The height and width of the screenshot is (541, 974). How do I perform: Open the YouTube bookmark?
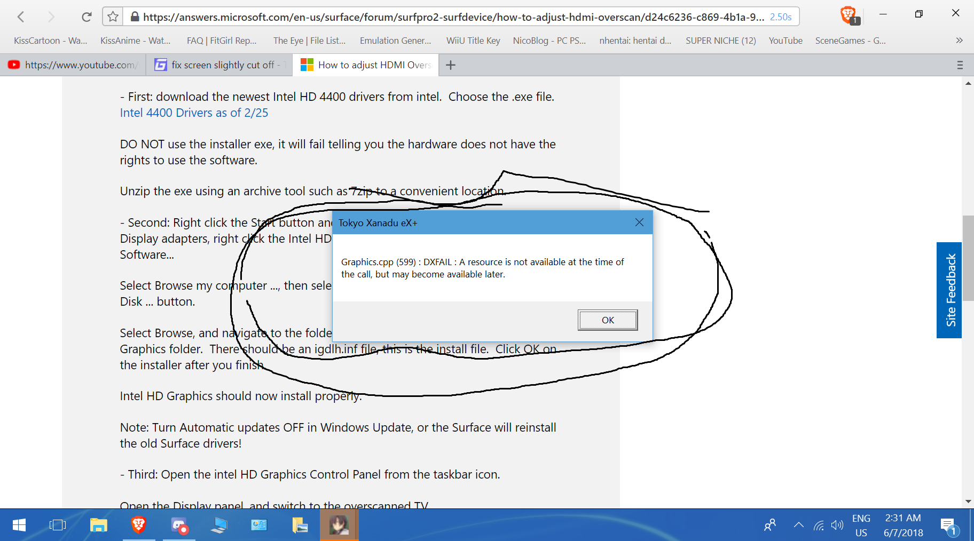pos(786,41)
